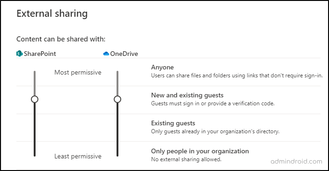329x171 pixels.
Task: Click the OneDrive column label
Action: (x=124, y=54)
